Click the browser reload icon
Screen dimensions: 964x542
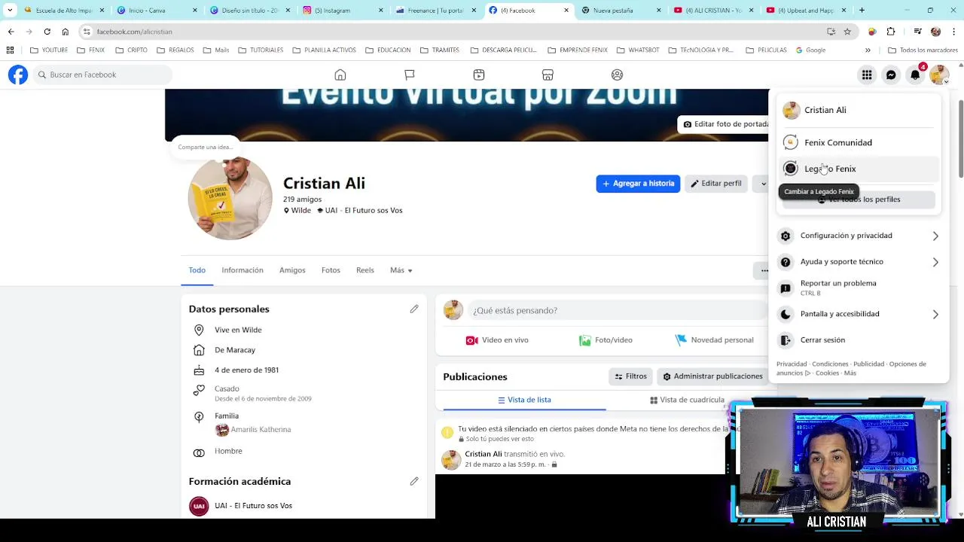coord(47,32)
